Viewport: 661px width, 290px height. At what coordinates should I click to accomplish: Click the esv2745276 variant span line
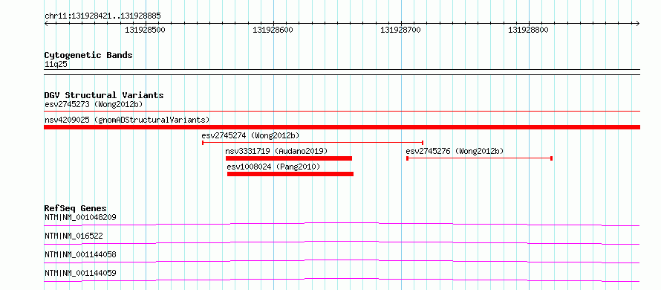coord(479,158)
